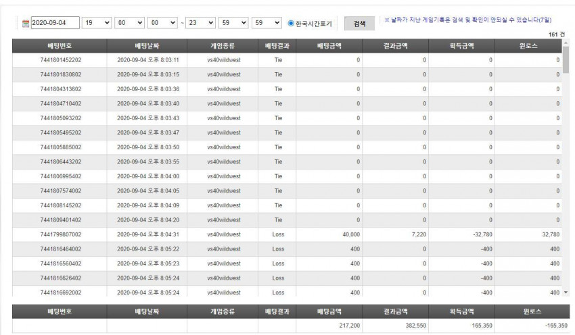
Task: Sort by 베팅번호 column header
Action: (x=60, y=46)
